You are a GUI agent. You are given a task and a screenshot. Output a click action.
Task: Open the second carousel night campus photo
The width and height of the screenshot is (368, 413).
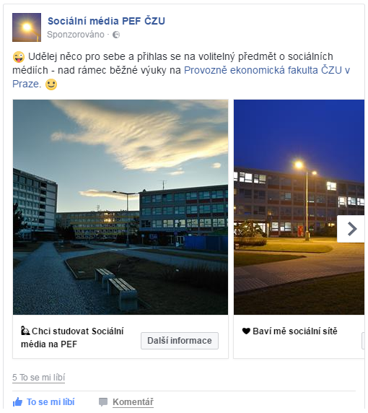pyautogui.click(x=299, y=207)
